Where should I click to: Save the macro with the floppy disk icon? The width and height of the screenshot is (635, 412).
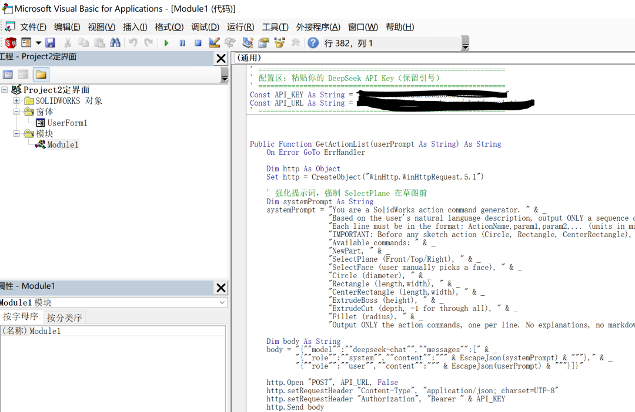tap(50, 42)
